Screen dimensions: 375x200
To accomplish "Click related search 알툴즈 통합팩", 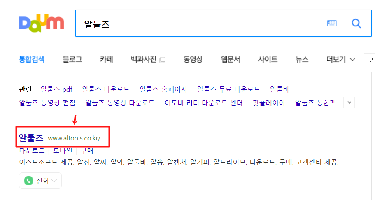I will [x=315, y=103].
